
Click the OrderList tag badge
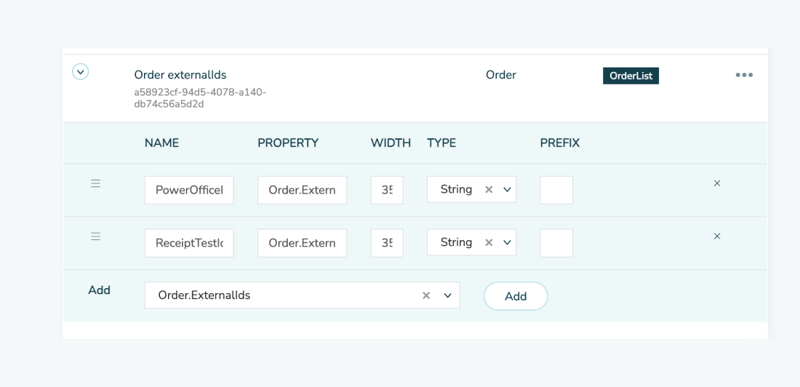[631, 76]
